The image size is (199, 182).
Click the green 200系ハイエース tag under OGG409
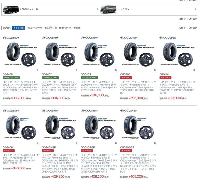click(x=89, y=78)
